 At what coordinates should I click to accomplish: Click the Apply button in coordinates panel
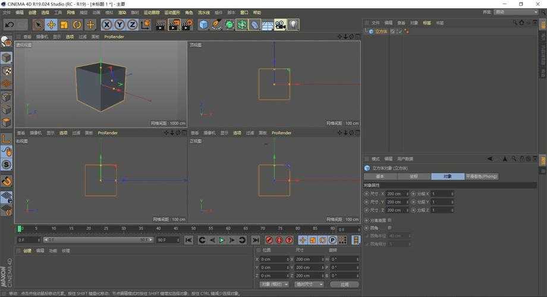345,285
